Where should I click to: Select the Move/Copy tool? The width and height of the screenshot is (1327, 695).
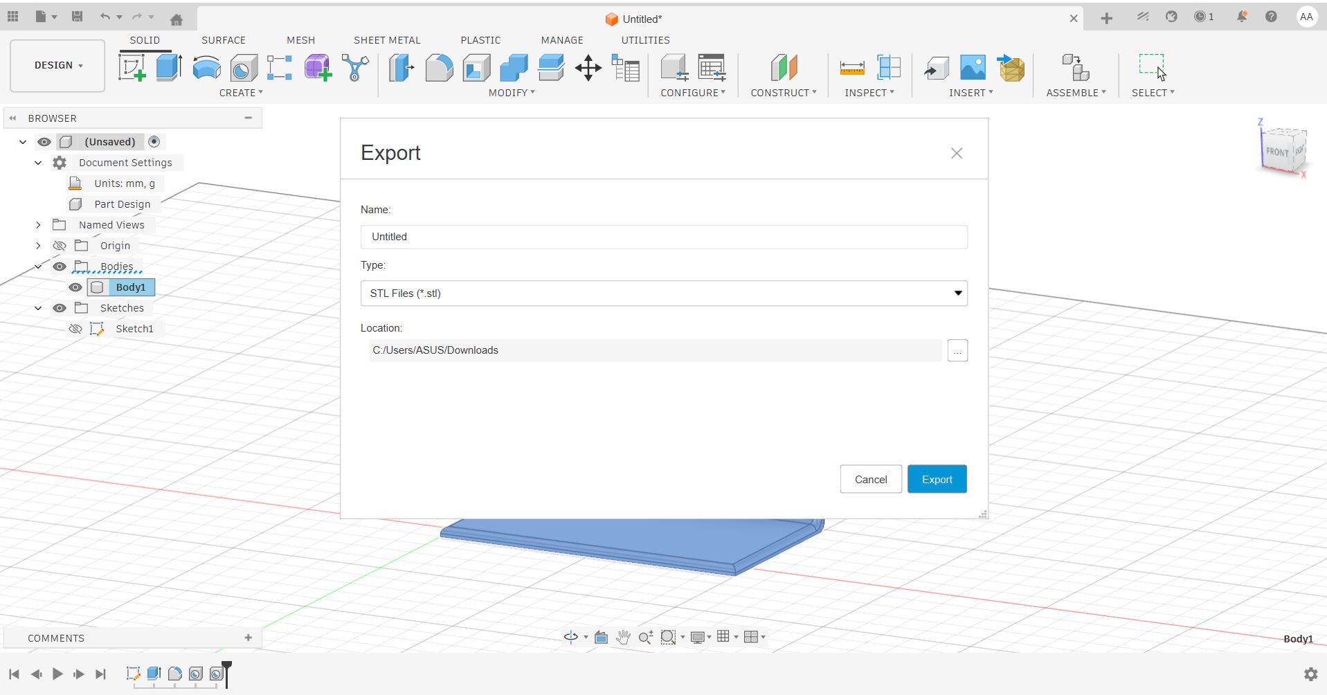pos(588,68)
